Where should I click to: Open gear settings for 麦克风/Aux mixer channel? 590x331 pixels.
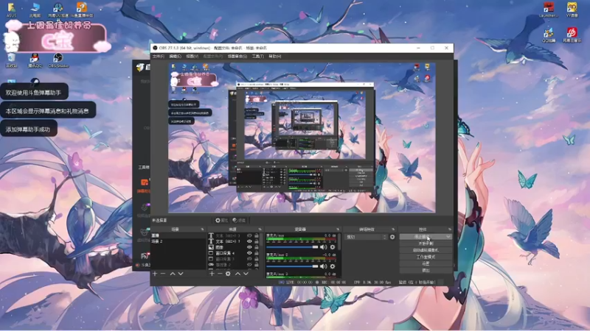[x=333, y=247]
